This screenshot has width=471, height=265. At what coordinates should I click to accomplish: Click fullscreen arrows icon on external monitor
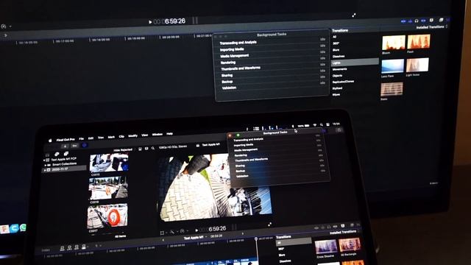(x=354, y=15)
